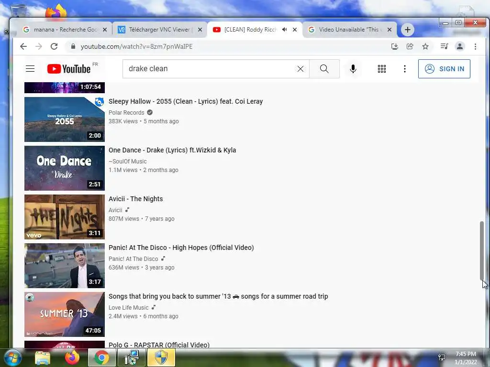
Task: Open the One Dance Drake thumbnail
Action: click(65, 168)
